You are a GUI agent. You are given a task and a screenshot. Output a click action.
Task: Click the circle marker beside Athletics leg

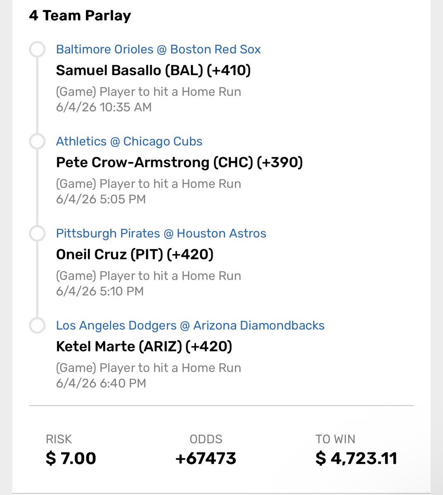pos(37,141)
